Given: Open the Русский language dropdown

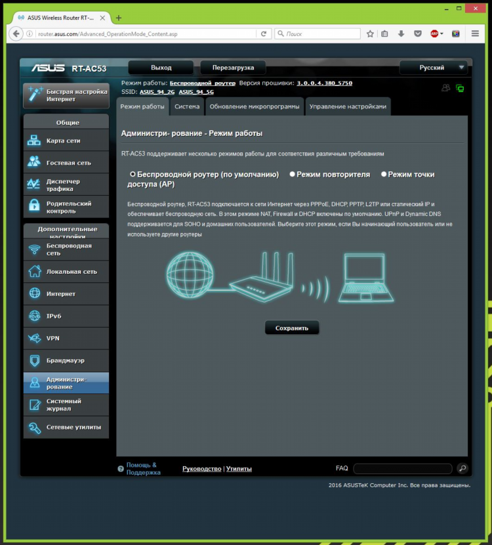Looking at the screenshot, I should pos(434,68).
